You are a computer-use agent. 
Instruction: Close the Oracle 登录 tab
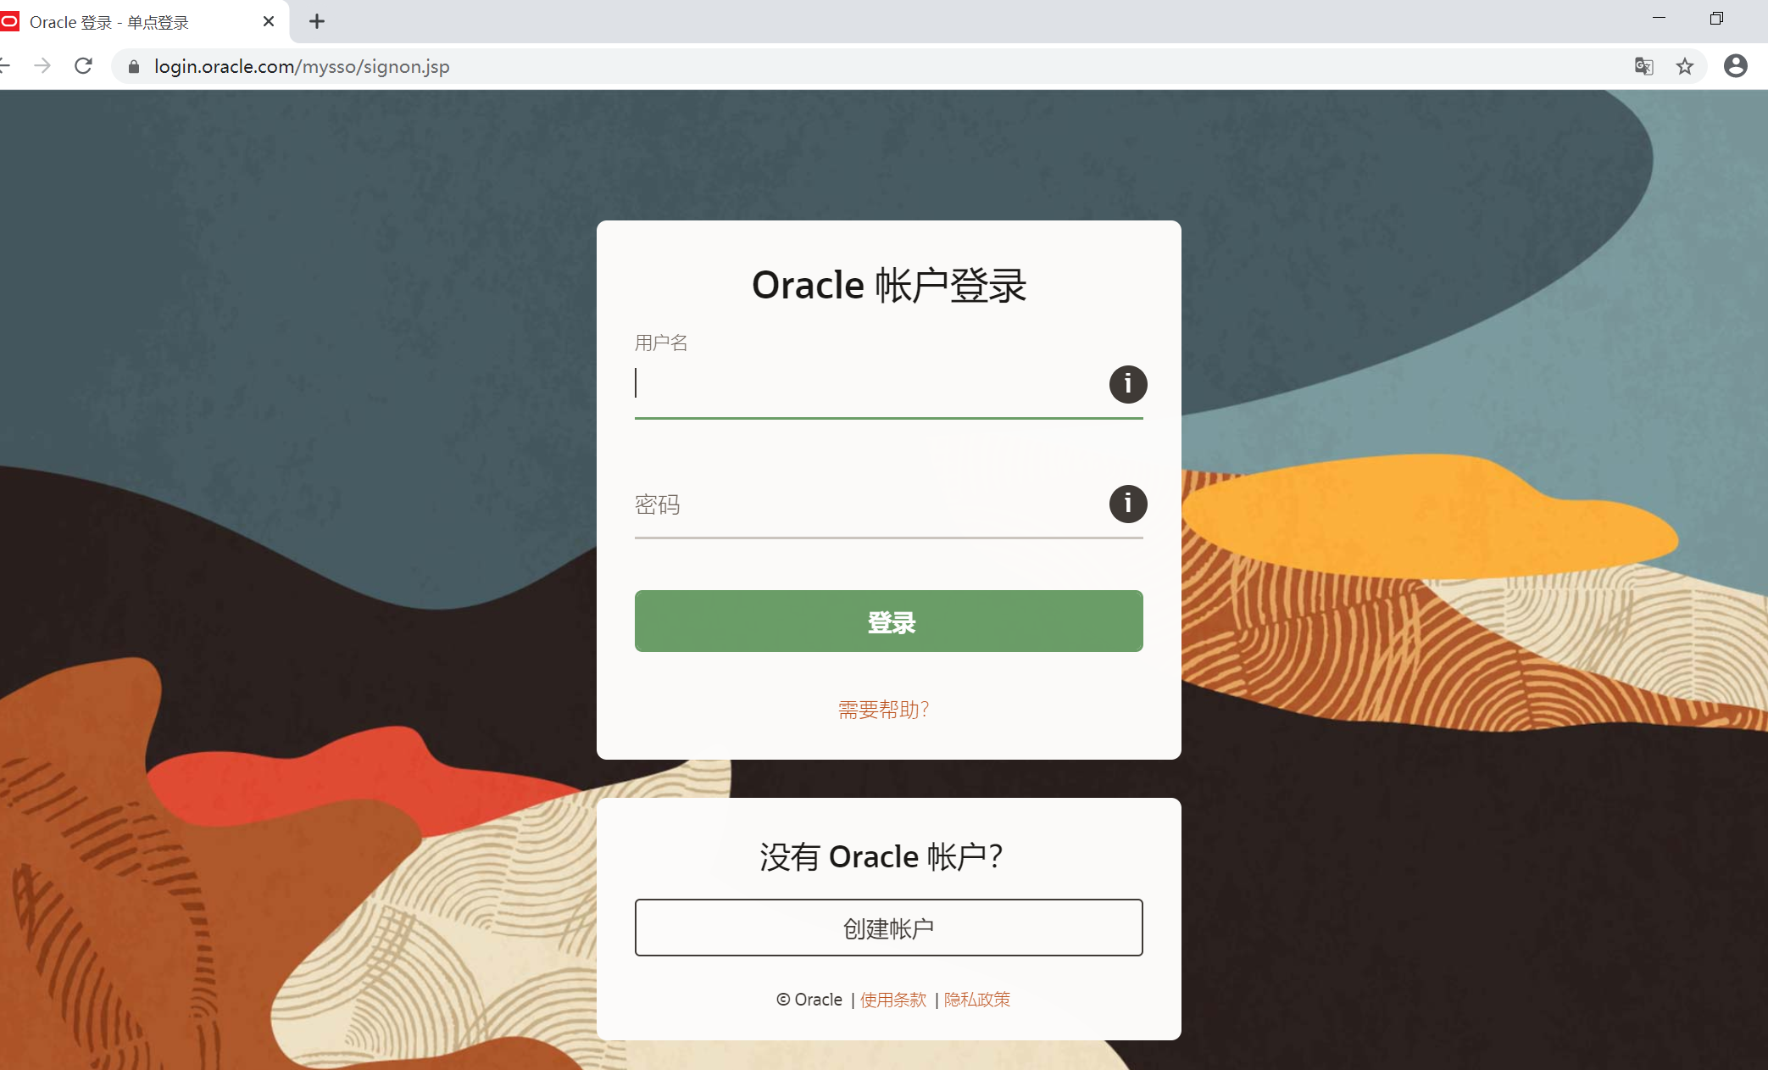point(269,21)
